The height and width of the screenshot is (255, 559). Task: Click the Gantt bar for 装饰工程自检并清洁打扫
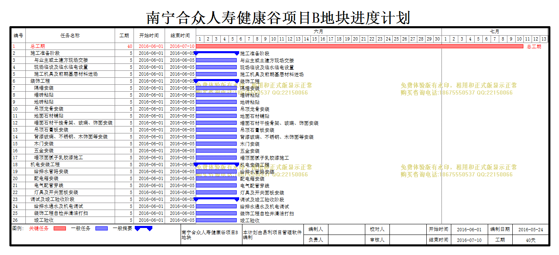[x=216, y=213]
